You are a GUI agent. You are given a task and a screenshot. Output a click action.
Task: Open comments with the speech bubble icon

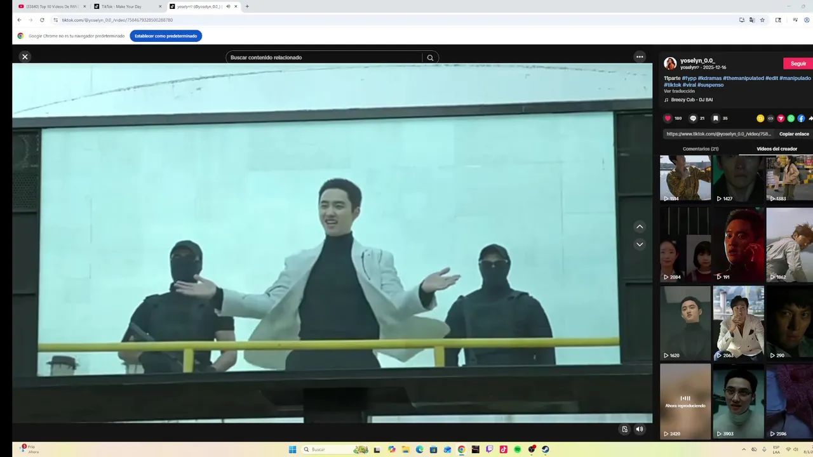(x=693, y=118)
